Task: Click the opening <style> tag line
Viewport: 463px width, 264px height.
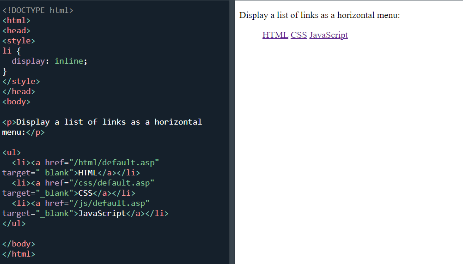Action: 18,41
